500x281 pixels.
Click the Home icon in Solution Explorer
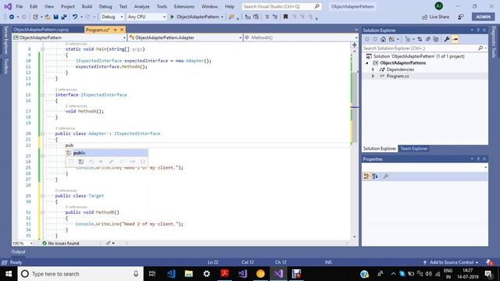383,39
